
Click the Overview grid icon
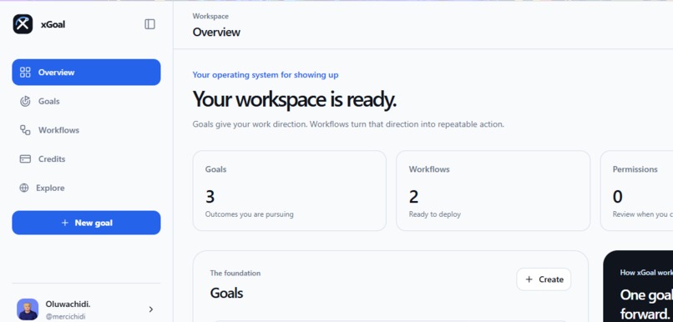pyautogui.click(x=25, y=72)
